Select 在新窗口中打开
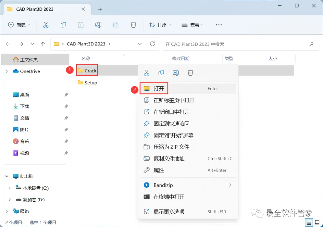323x227 pixels. pyautogui.click(x=188, y=112)
